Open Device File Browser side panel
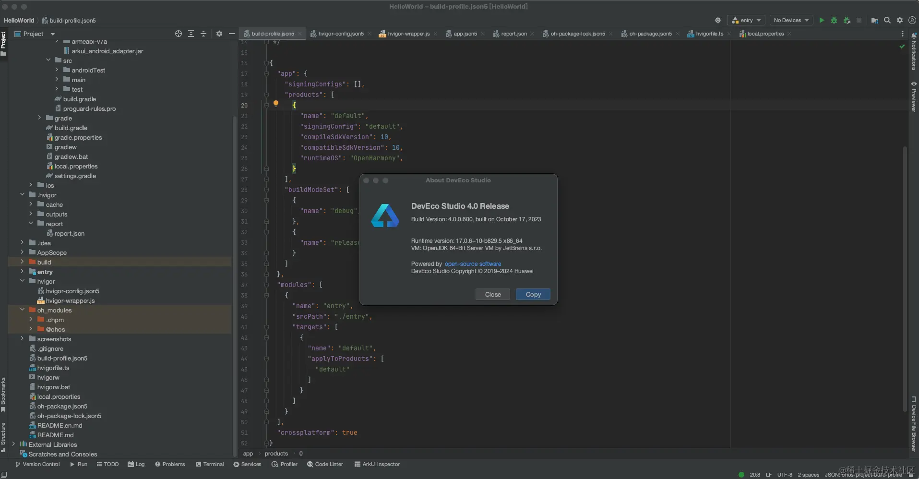Viewport: 919px width, 479px height. point(914,424)
